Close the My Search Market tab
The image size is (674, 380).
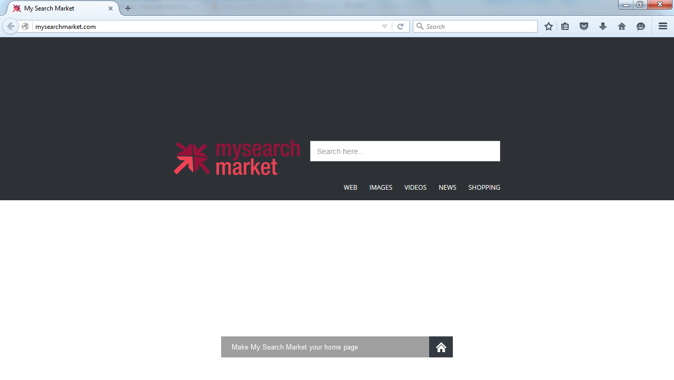point(111,8)
